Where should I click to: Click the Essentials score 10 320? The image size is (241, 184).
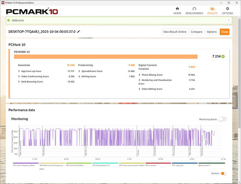71,65
